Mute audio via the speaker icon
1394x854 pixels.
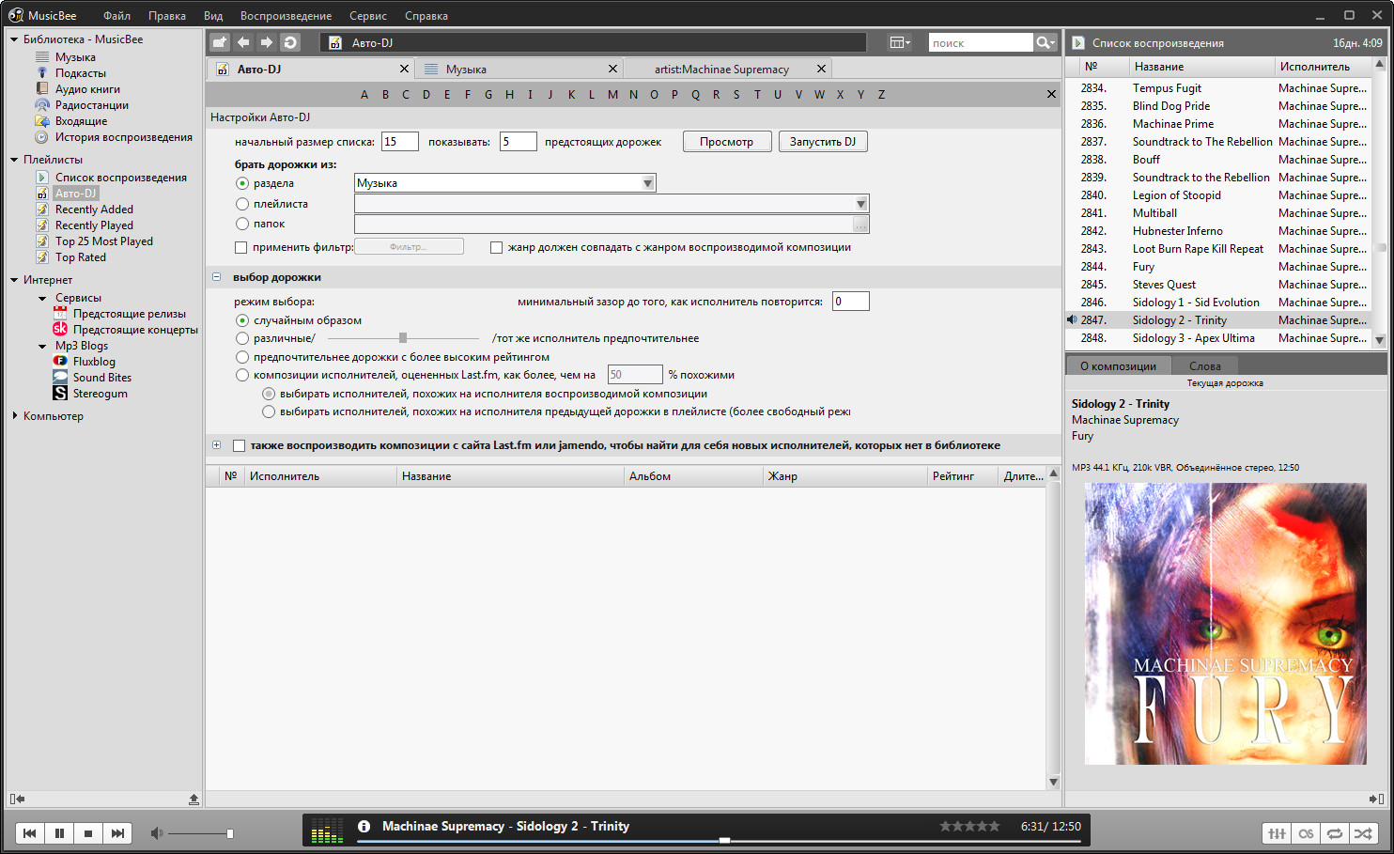click(x=157, y=833)
